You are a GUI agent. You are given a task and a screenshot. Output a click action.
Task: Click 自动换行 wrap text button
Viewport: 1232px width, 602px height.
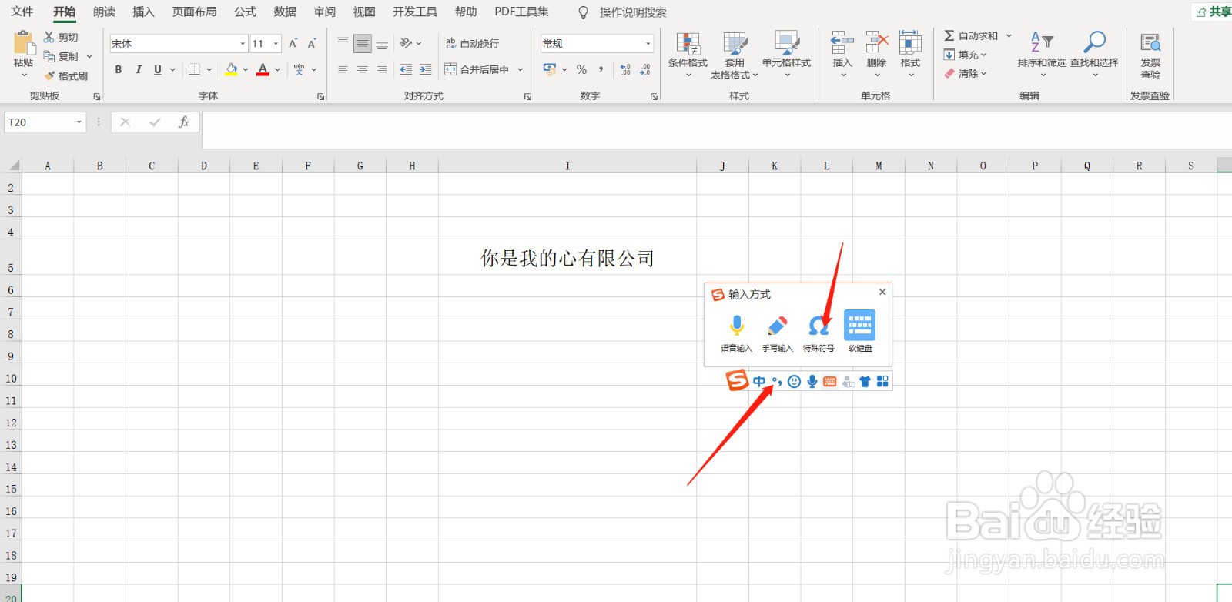click(472, 43)
